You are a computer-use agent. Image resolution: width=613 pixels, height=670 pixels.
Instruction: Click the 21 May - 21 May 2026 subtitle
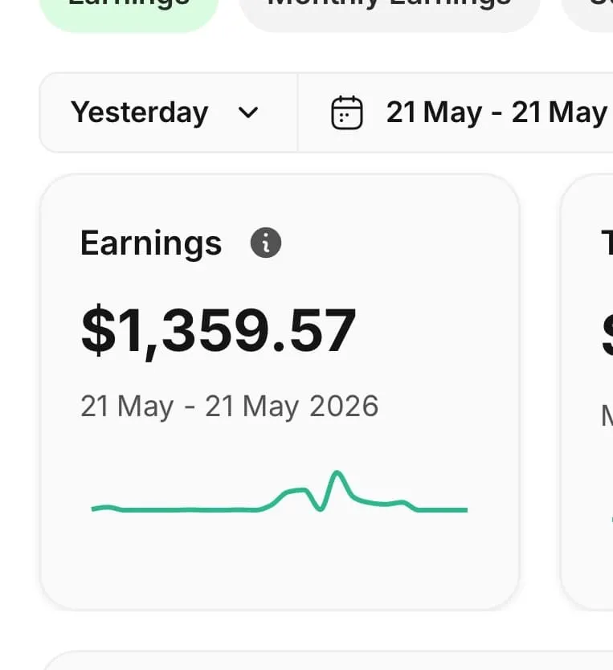230,406
